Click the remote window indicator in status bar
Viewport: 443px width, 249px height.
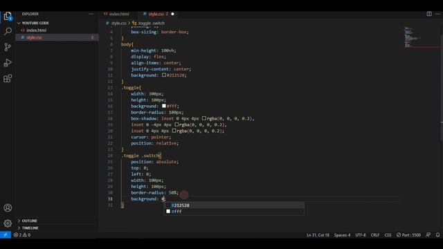pyautogui.click(x=6, y=235)
